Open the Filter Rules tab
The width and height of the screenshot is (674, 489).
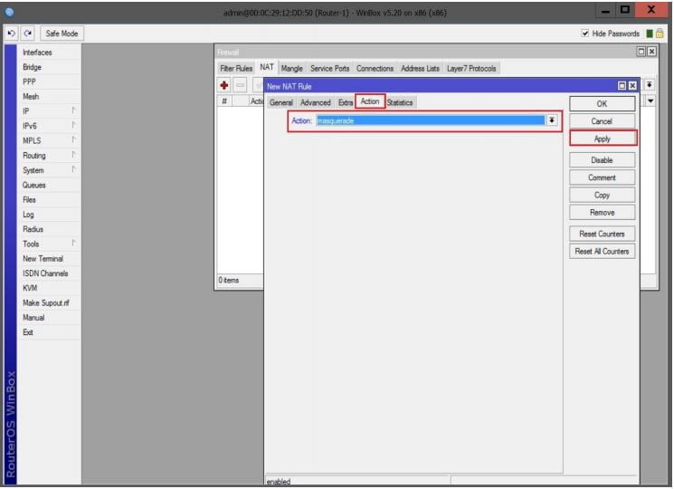click(237, 68)
